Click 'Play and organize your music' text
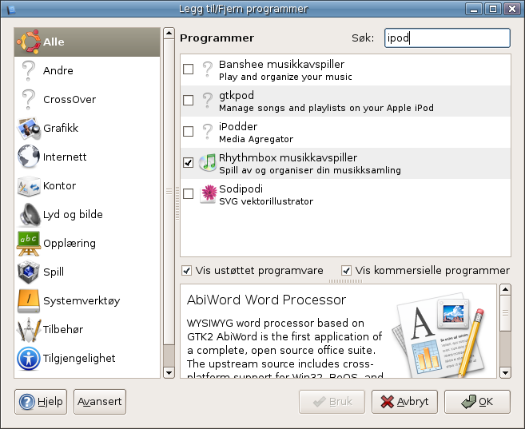This screenshot has height=429, width=525. tap(285, 77)
